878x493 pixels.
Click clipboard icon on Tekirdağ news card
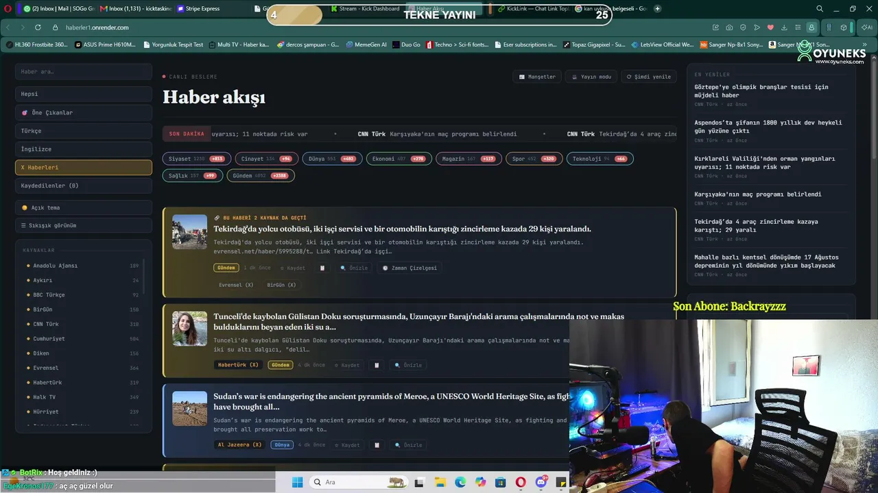[322, 268]
